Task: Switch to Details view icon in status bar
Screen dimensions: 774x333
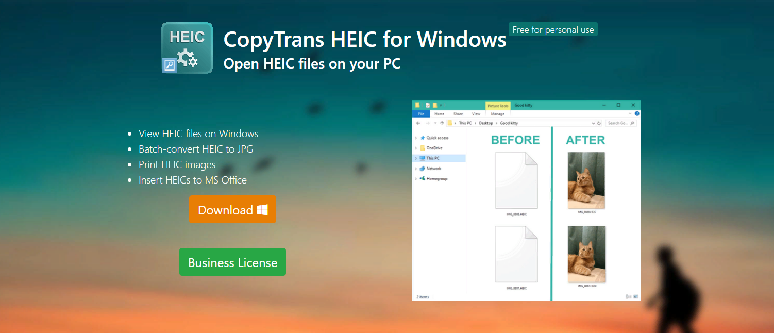Action: [628, 297]
